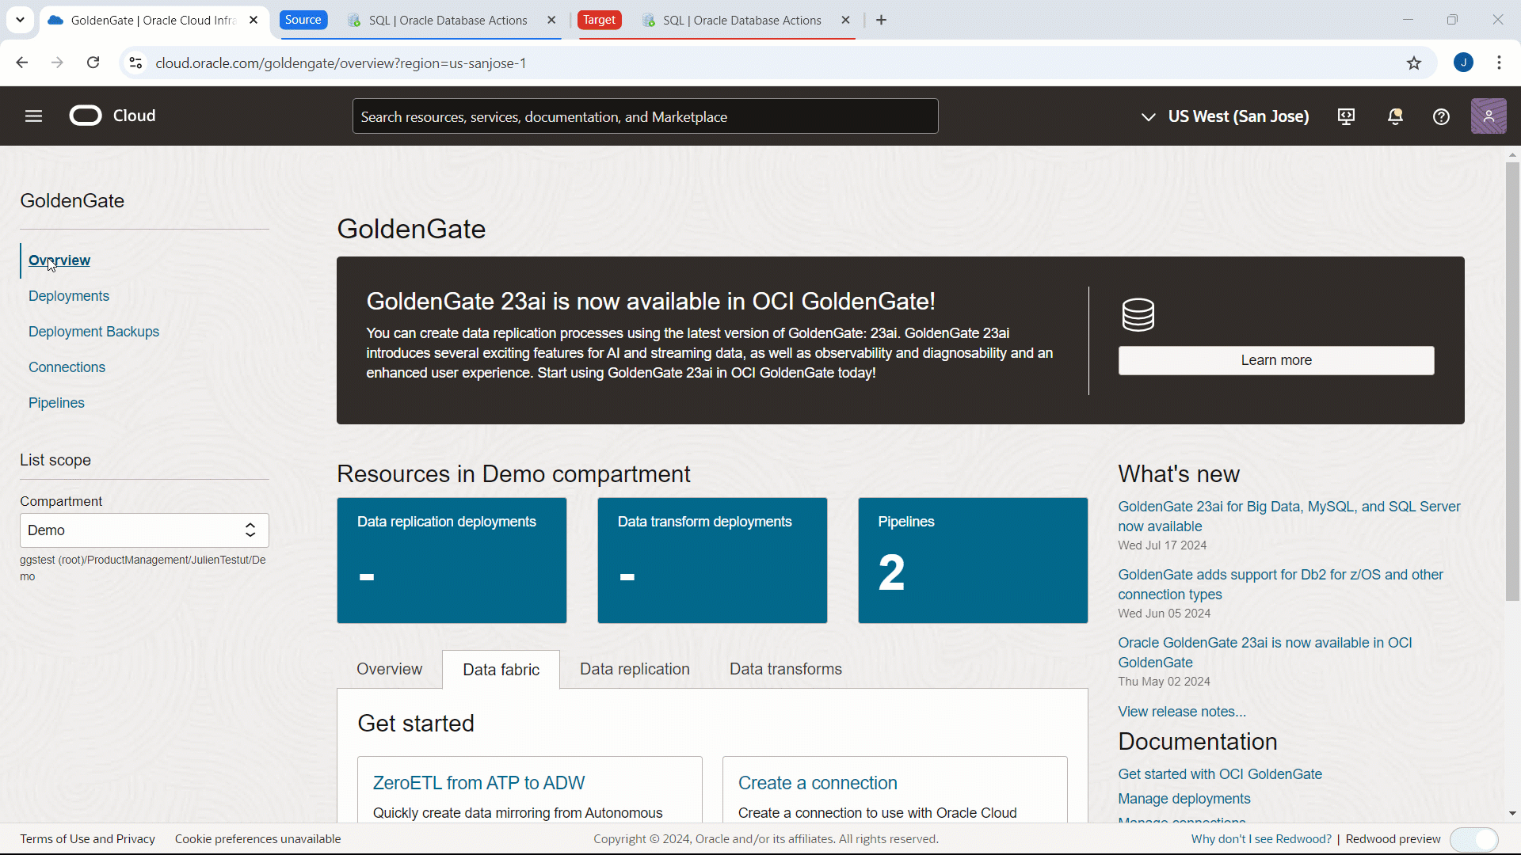Toggle the Redwood preview switch
This screenshot has width=1521, height=855.
[x=1474, y=839]
